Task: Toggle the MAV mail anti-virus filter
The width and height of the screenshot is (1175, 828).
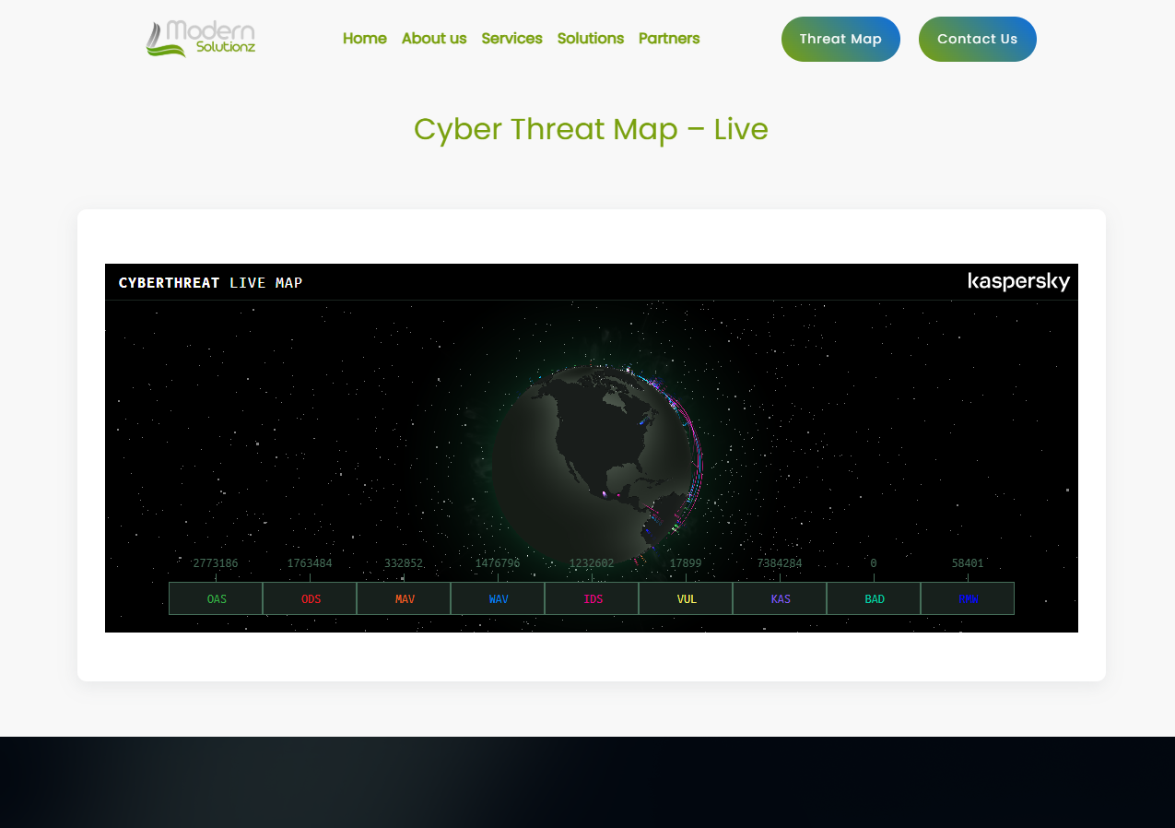Action: coord(405,598)
